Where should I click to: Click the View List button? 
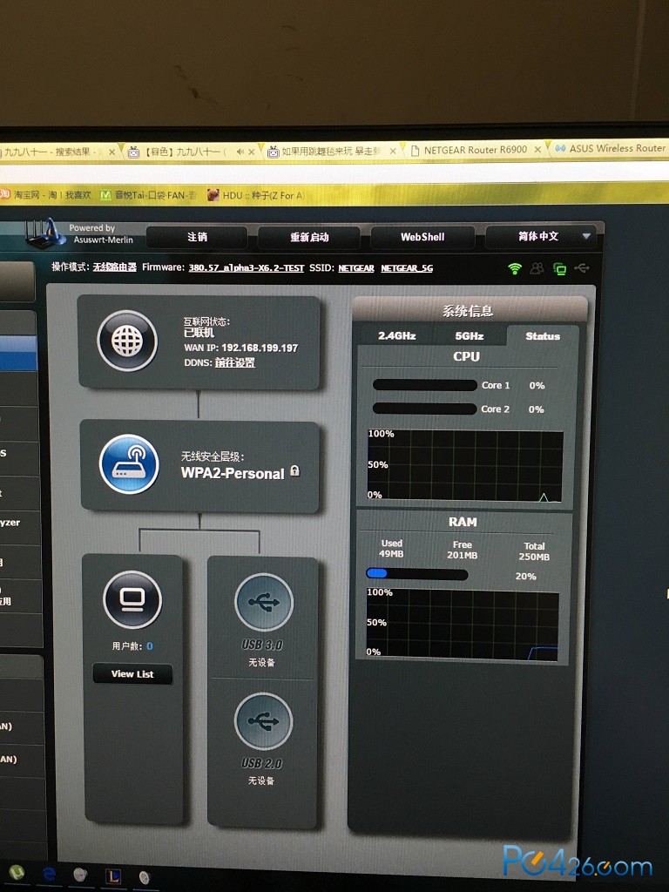(132, 674)
